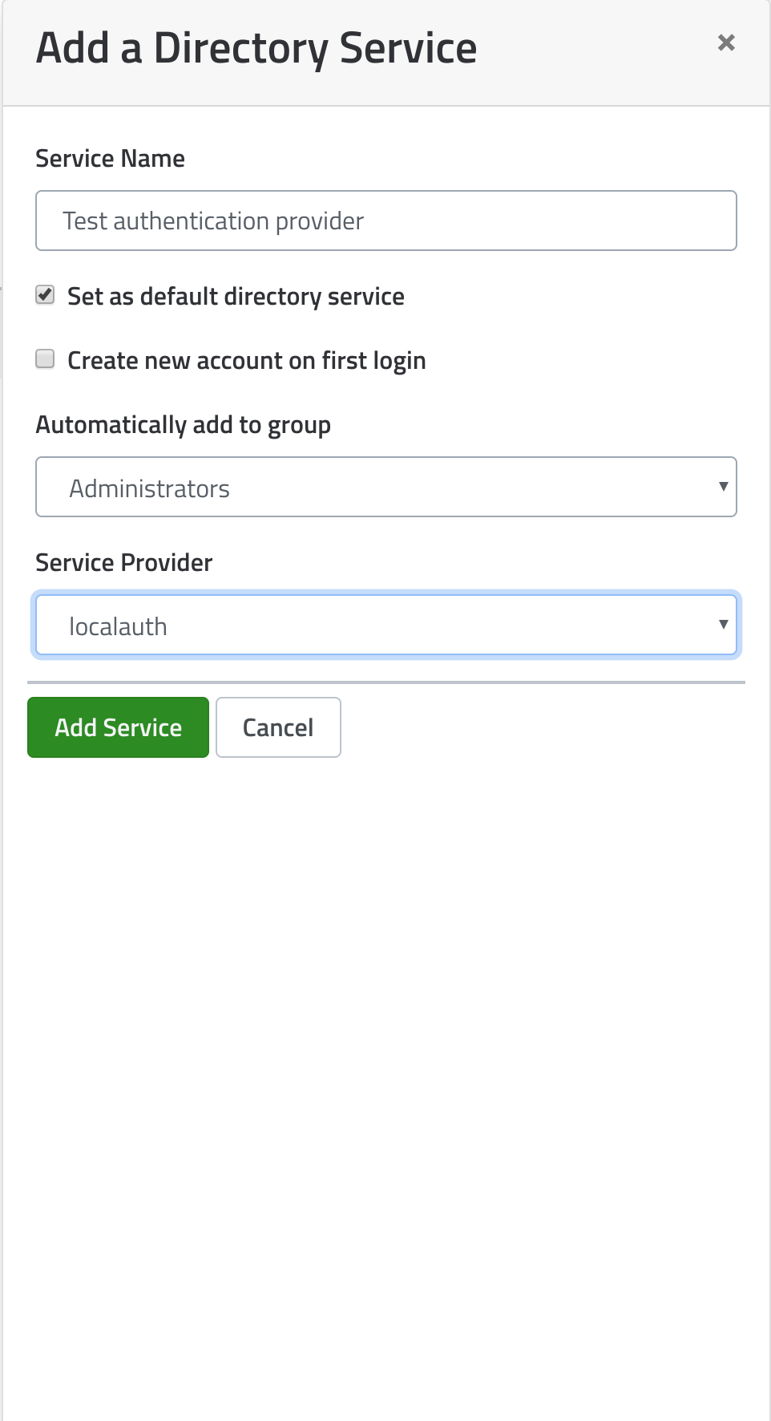Open the Administrators group dropdown
Image resolution: width=771 pixels, height=1421 pixels.
click(385, 488)
